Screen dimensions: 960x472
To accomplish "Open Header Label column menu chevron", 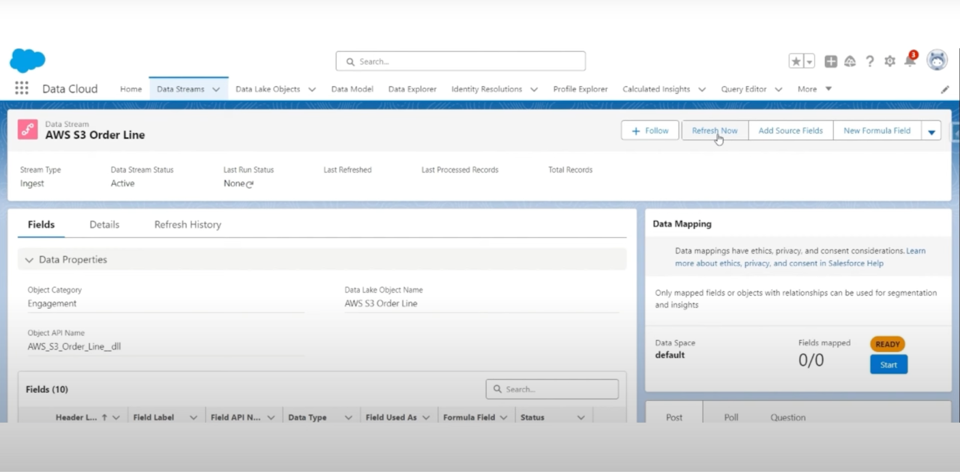I will 116,417.
